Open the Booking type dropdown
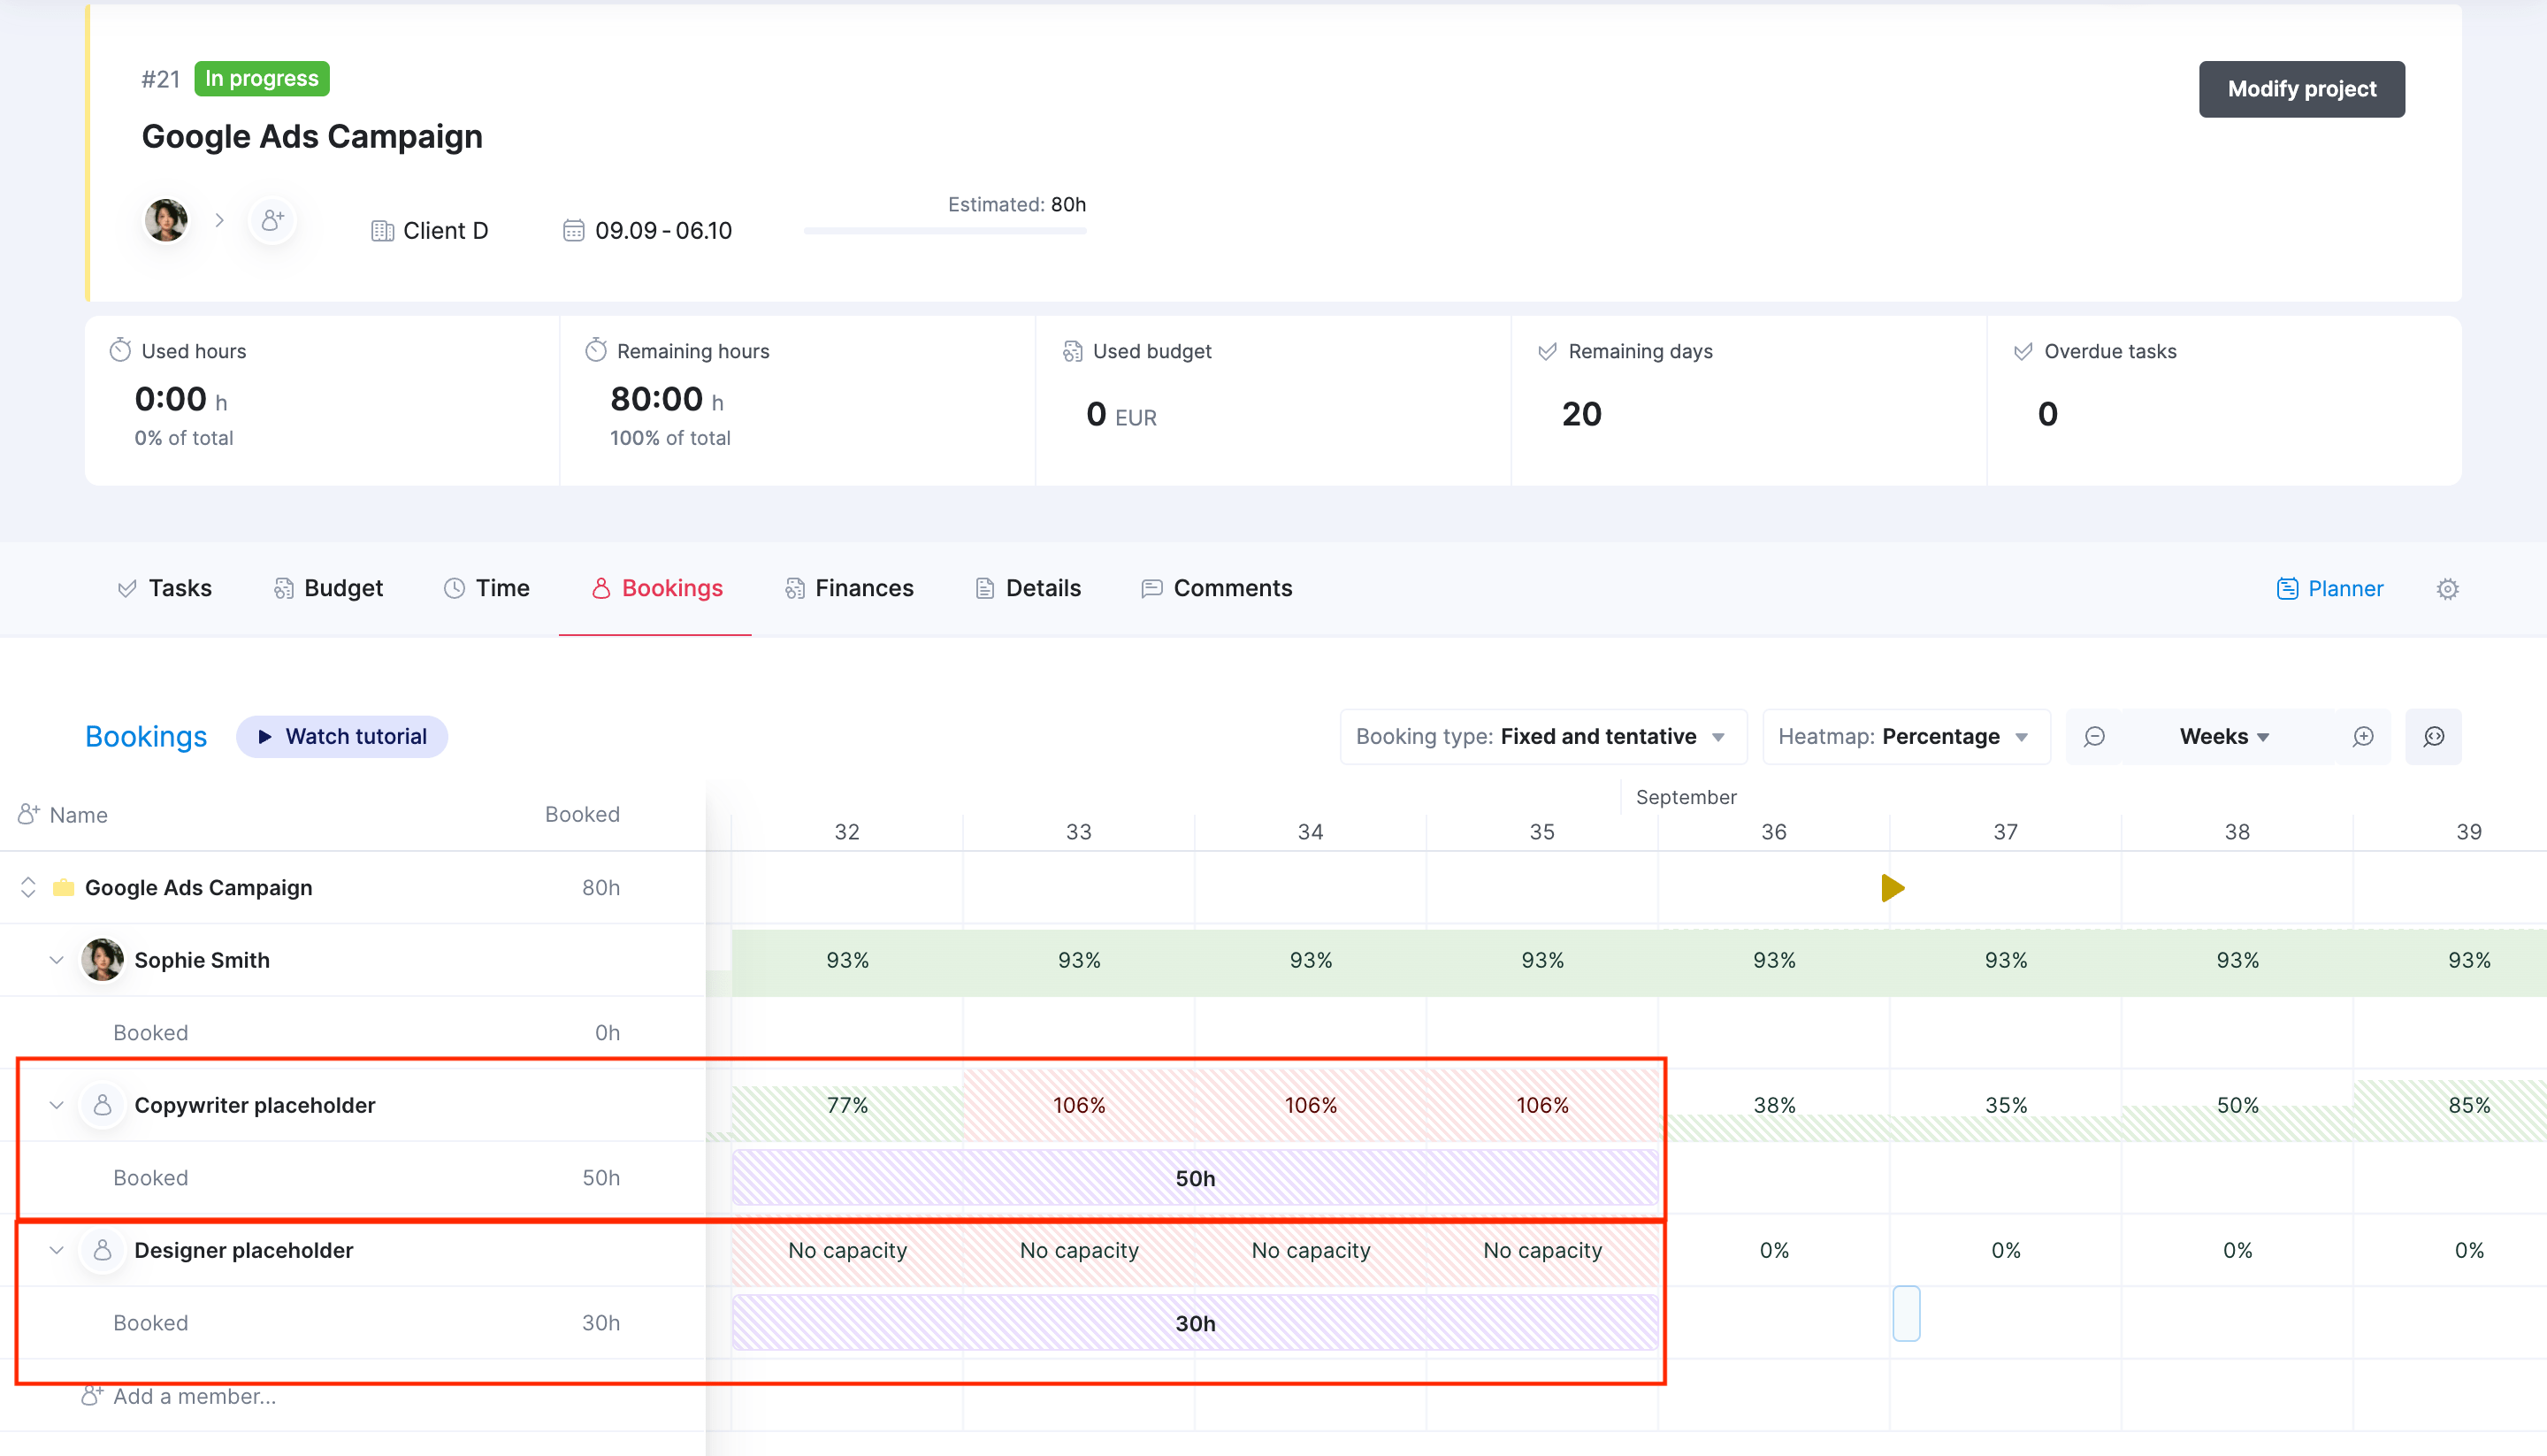Viewport: 2547px width, 1456px height. click(1542, 736)
